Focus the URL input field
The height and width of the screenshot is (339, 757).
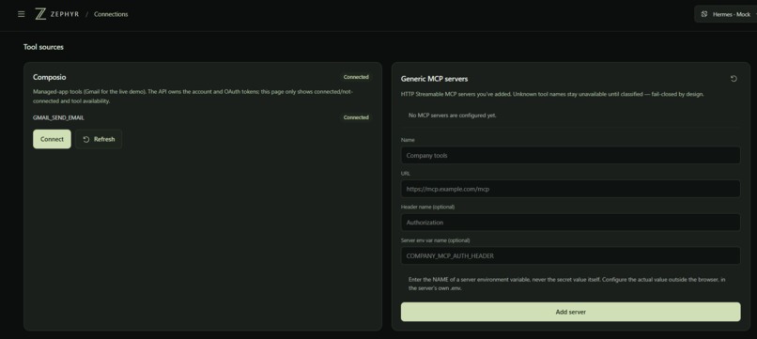pyautogui.click(x=570, y=189)
